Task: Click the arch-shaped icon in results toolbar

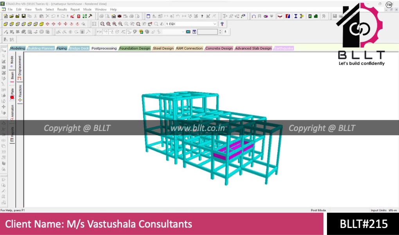Action: [x=254, y=16]
